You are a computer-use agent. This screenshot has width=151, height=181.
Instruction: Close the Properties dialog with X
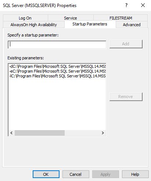143,5
